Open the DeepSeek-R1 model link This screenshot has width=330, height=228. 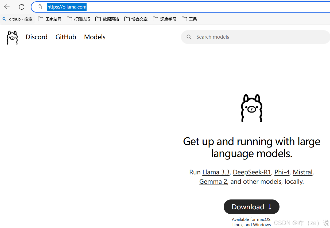(x=252, y=172)
